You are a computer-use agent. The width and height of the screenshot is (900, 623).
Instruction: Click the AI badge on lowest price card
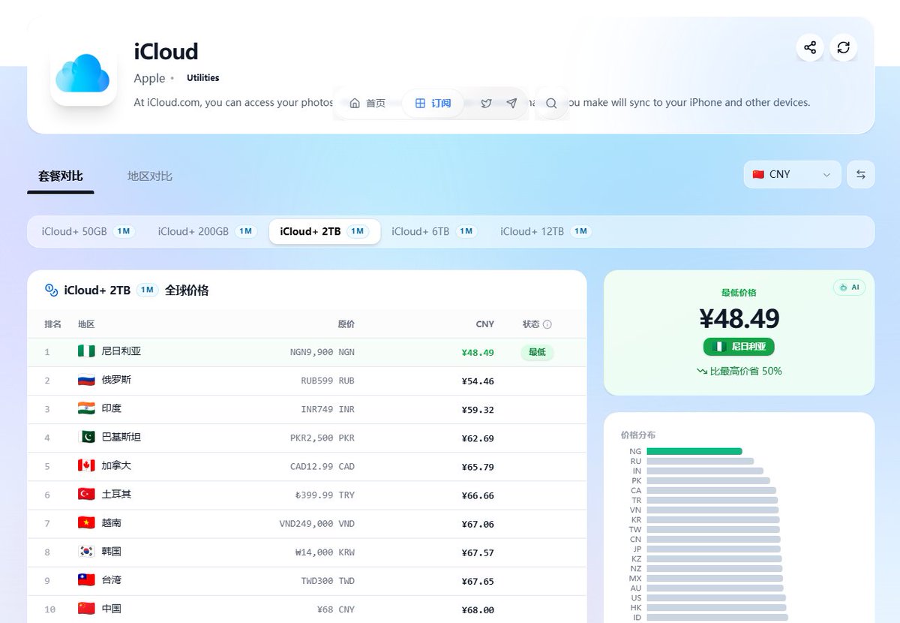coord(849,287)
